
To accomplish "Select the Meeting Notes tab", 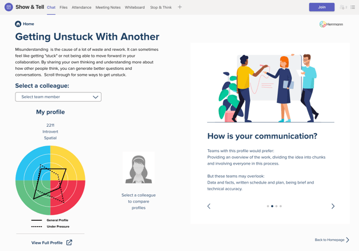I will [x=108, y=8].
